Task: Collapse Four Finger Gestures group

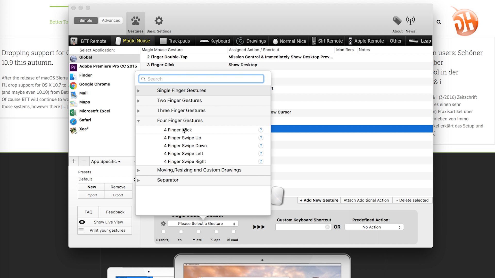Action: [138, 121]
